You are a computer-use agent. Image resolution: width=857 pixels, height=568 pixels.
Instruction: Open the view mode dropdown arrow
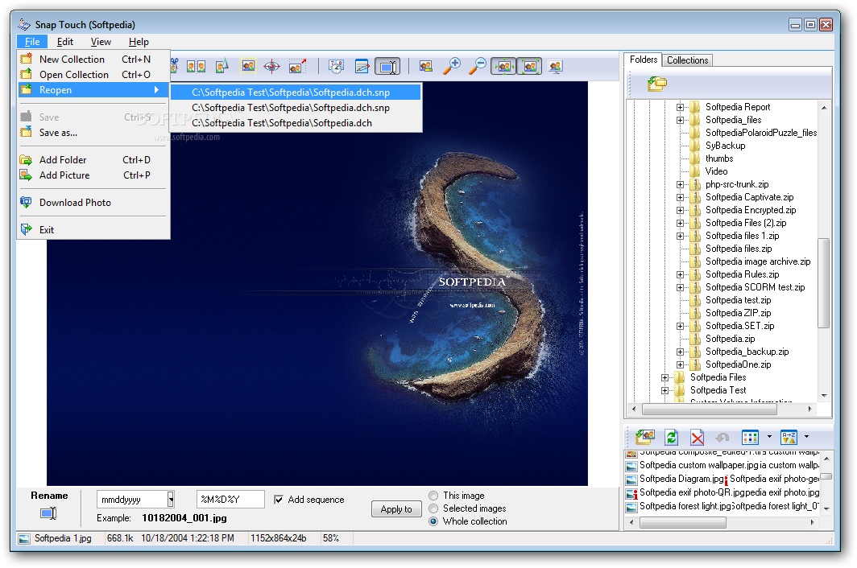click(769, 437)
